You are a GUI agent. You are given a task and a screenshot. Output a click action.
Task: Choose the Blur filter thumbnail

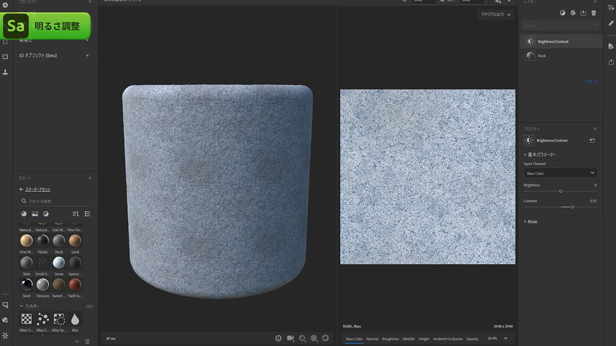point(75,319)
